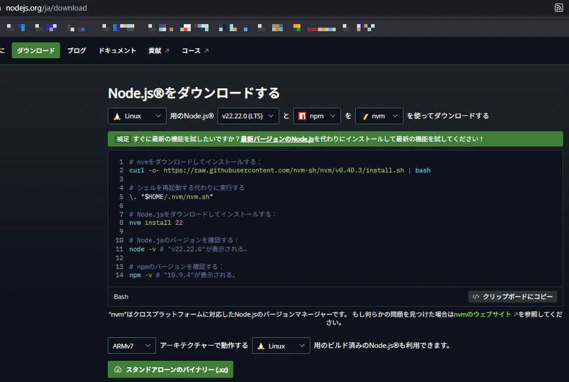The image size is (569, 382).
Task: Open the コース external link
Action: (195, 51)
